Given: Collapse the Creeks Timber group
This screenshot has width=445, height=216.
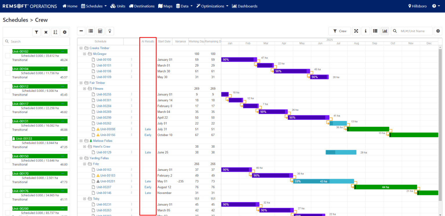Looking at the screenshot, I should [81, 48].
